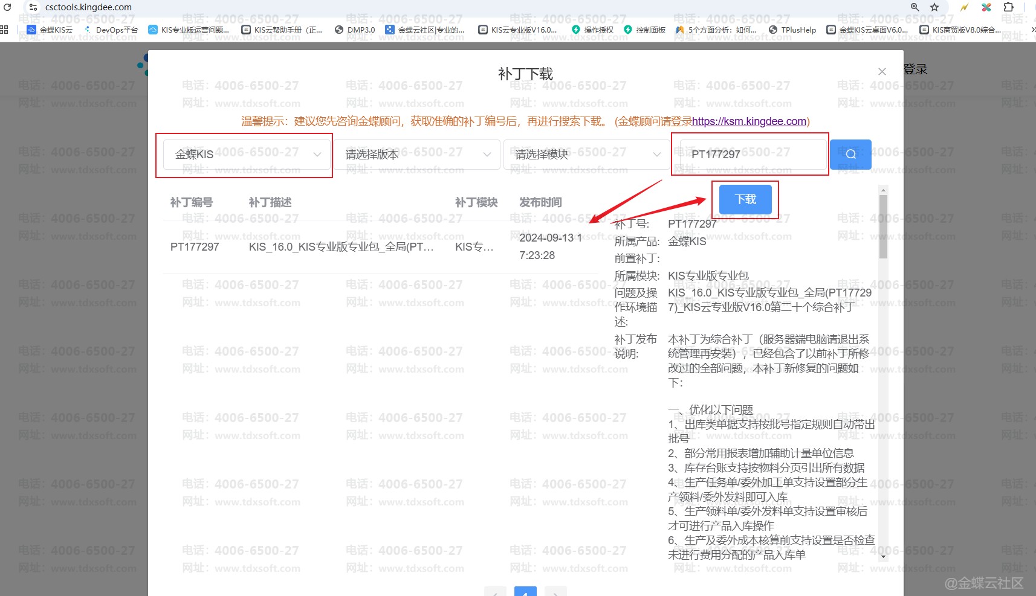Screen dimensions: 1036x596
Task: Open the 金蝶KIS云 bookmark
Action: coord(50,30)
